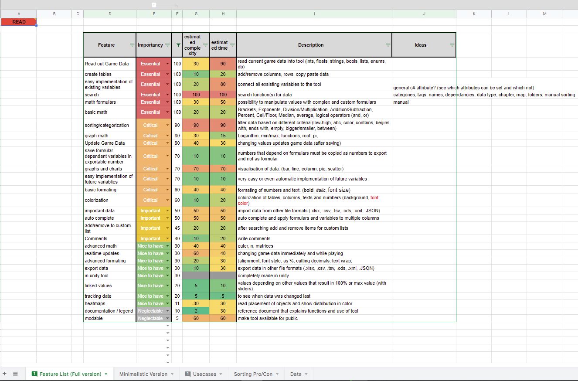Select the red complexity cell for search
The image size is (578, 381).
click(x=196, y=95)
